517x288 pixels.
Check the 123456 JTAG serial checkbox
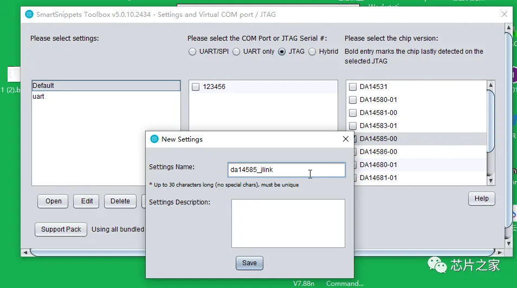click(x=196, y=87)
